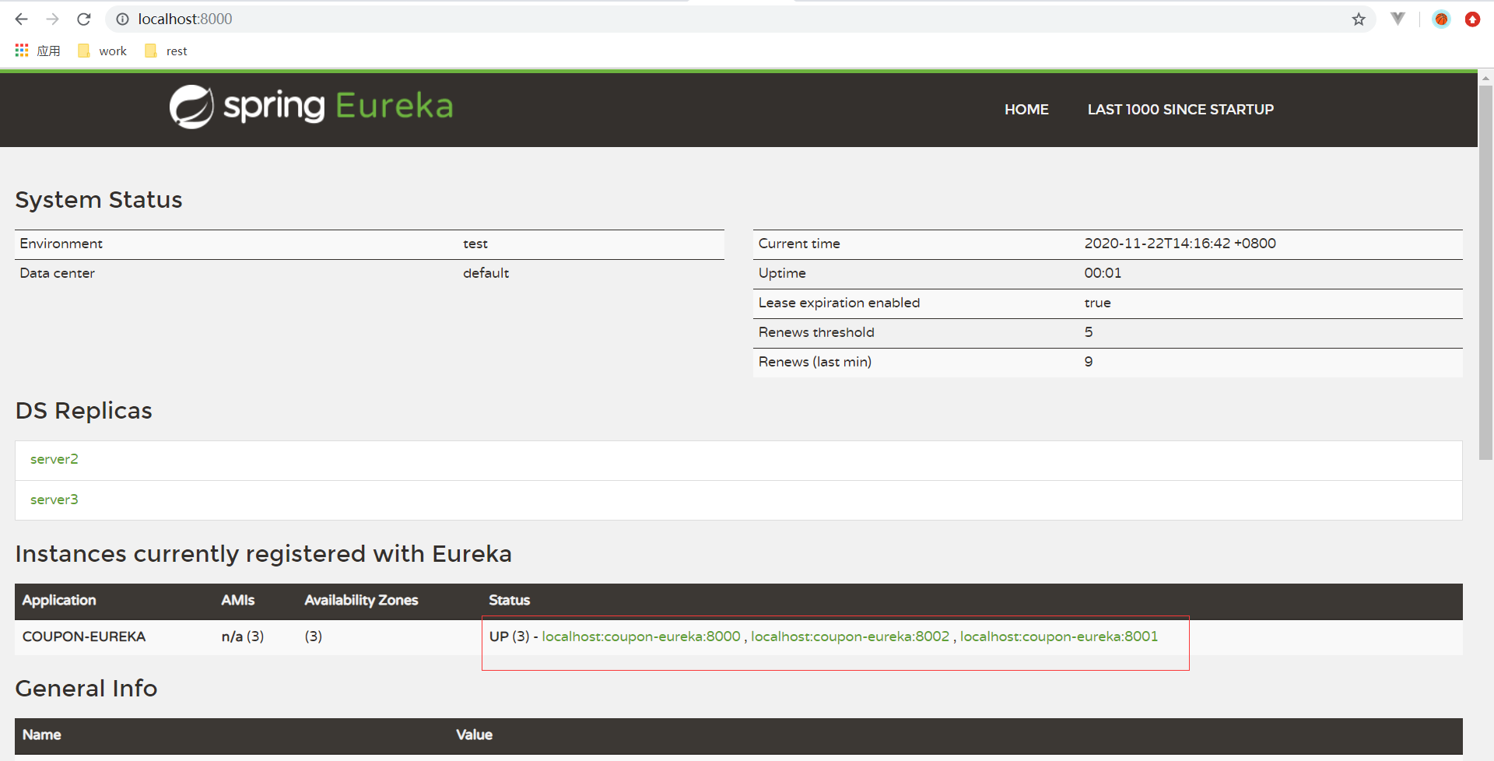Click the Value column header under General Info
This screenshot has height=761, width=1494.
tap(474, 735)
